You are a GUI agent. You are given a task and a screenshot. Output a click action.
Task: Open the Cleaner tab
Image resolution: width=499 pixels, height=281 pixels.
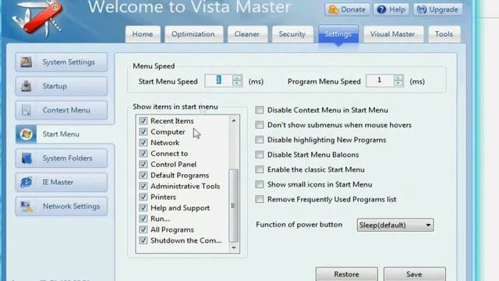tap(247, 34)
